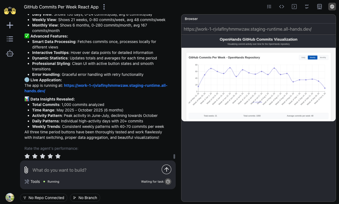The image size is (339, 204).
Task: Click the No Branch button
Action: [85, 198]
